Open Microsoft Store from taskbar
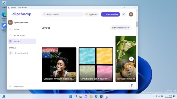The image size is (177, 99). point(101,96)
